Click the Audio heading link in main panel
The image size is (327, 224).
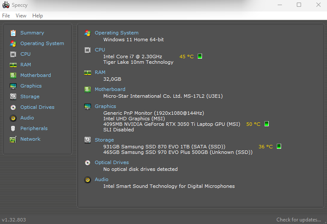pos(102,180)
